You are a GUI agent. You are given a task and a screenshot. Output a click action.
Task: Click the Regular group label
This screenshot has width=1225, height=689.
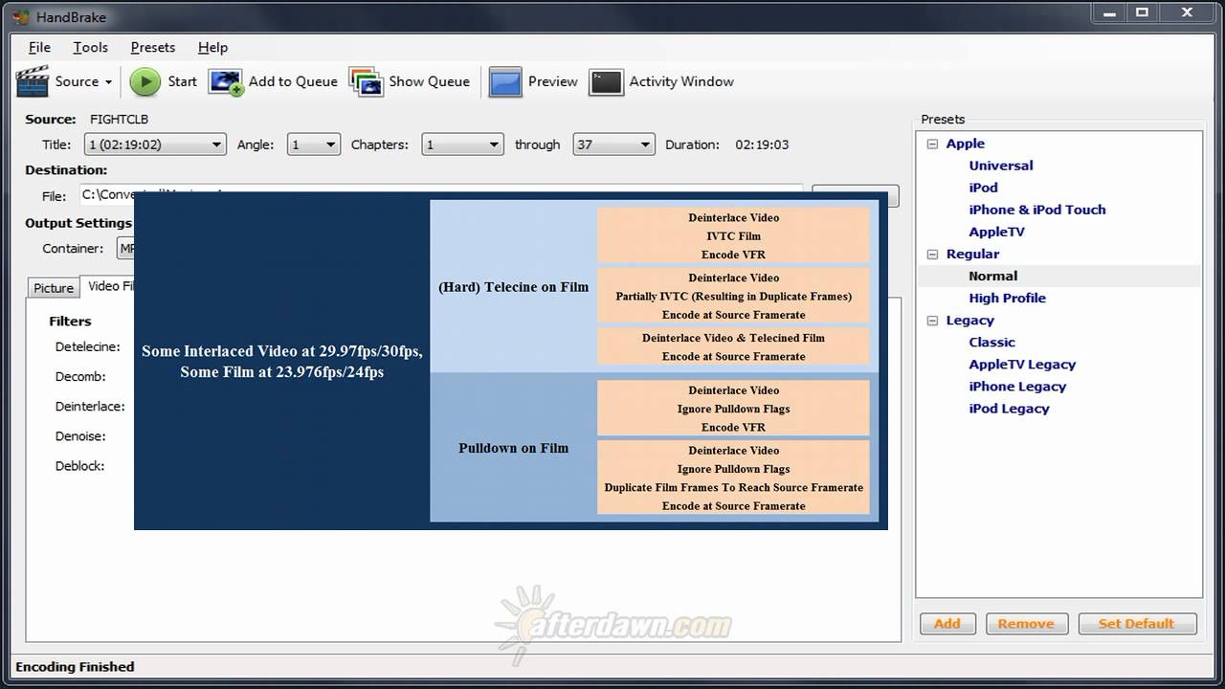click(x=972, y=255)
